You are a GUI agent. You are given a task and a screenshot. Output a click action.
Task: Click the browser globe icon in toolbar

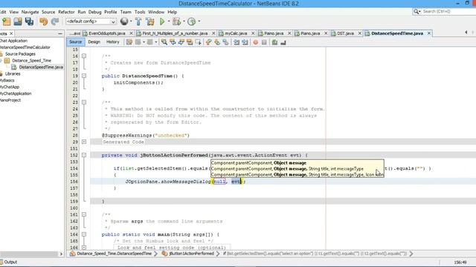(x=124, y=22)
